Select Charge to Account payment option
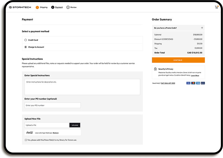 pos(25,47)
